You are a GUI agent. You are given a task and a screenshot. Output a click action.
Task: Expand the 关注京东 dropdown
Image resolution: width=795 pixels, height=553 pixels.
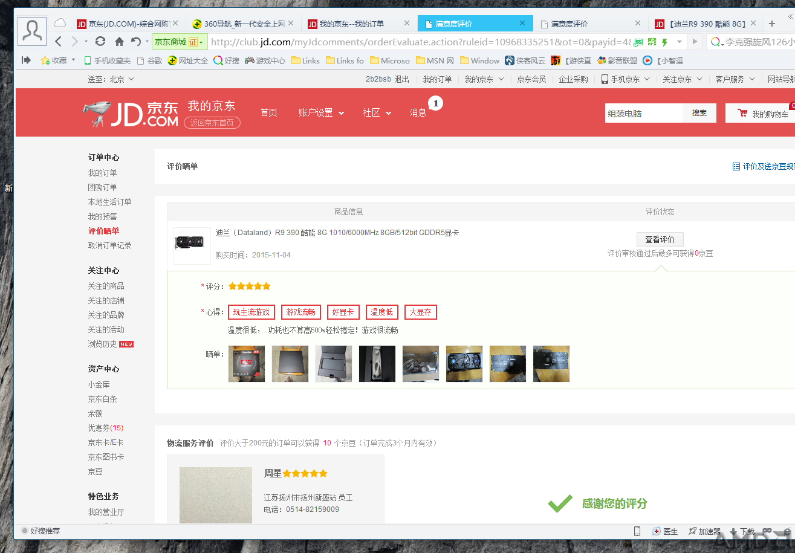click(x=683, y=79)
